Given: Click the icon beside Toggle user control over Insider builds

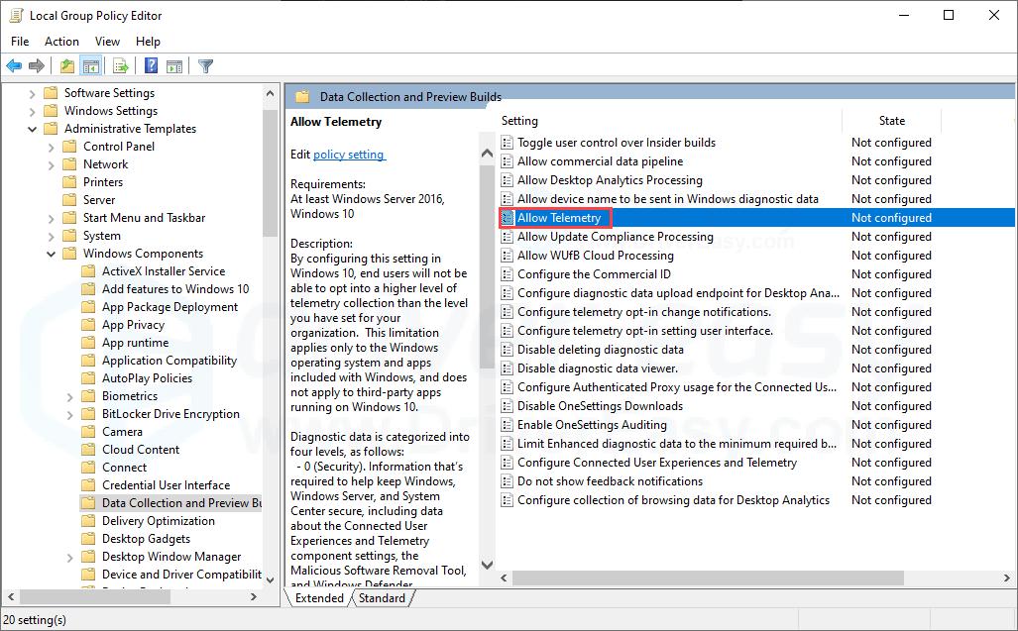Looking at the screenshot, I should pos(508,143).
